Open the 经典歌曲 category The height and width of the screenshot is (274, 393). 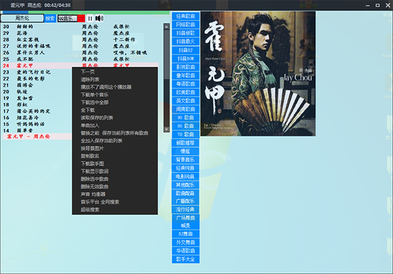coord(185,16)
